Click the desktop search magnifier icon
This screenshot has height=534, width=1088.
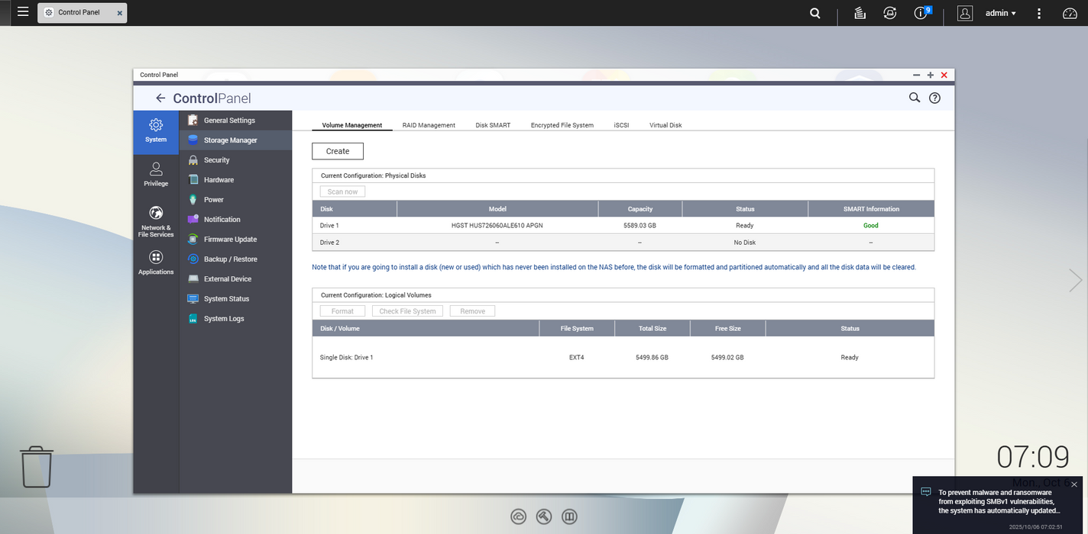click(815, 13)
